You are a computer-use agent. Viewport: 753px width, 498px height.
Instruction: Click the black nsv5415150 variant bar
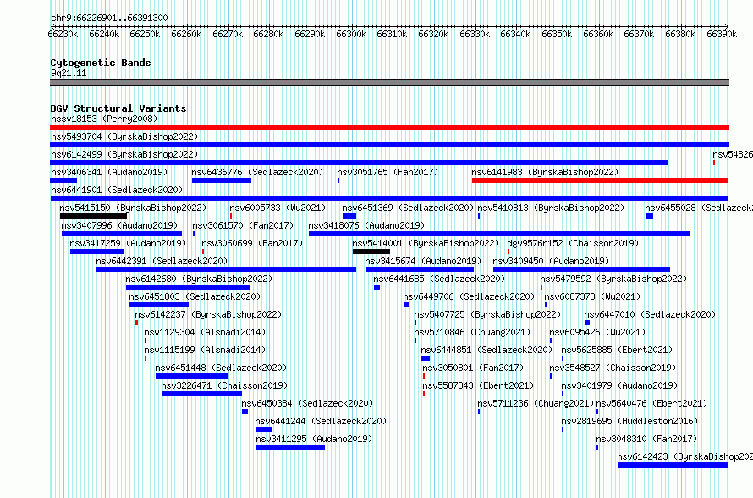coord(93,216)
